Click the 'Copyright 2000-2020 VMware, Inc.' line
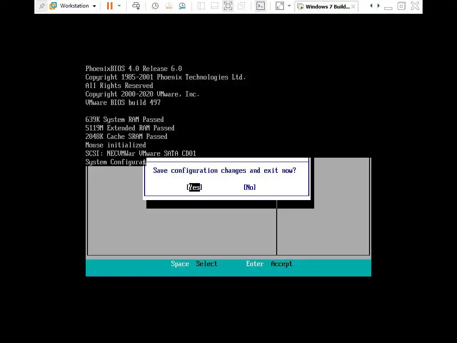The height and width of the screenshot is (343, 457). pyautogui.click(x=142, y=94)
